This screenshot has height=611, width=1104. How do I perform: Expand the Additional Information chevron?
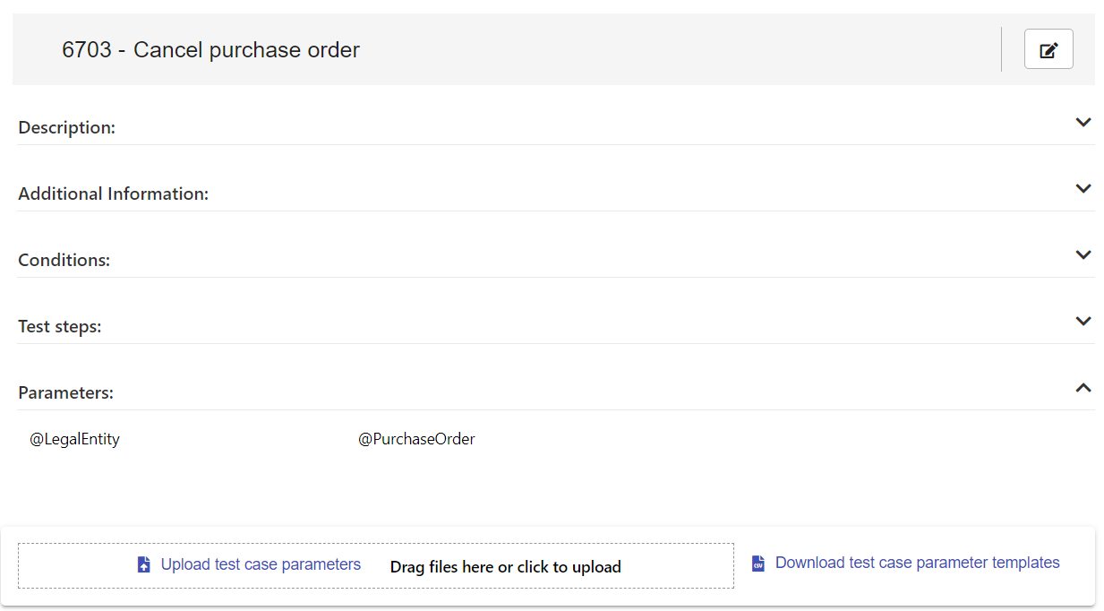pos(1083,189)
